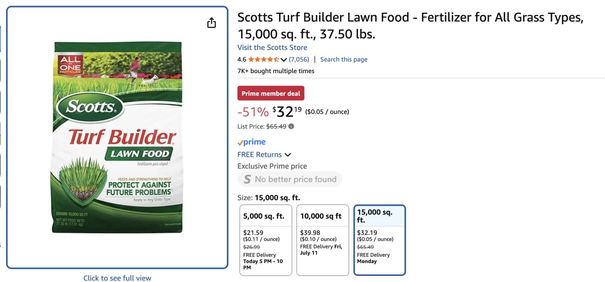Click the Search this page link
Viewport: 605px width, 282px height.
tap(344, 60)
